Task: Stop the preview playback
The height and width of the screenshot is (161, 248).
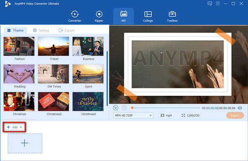Action: click(x=124, y=108)
